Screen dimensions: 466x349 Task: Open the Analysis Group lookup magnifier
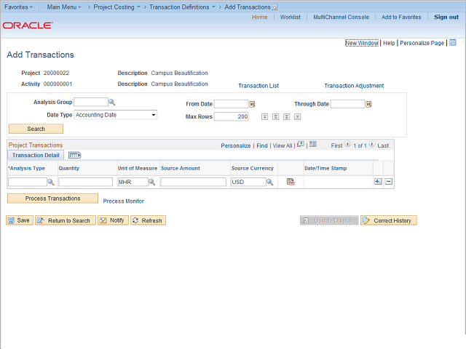pos(111,102)
